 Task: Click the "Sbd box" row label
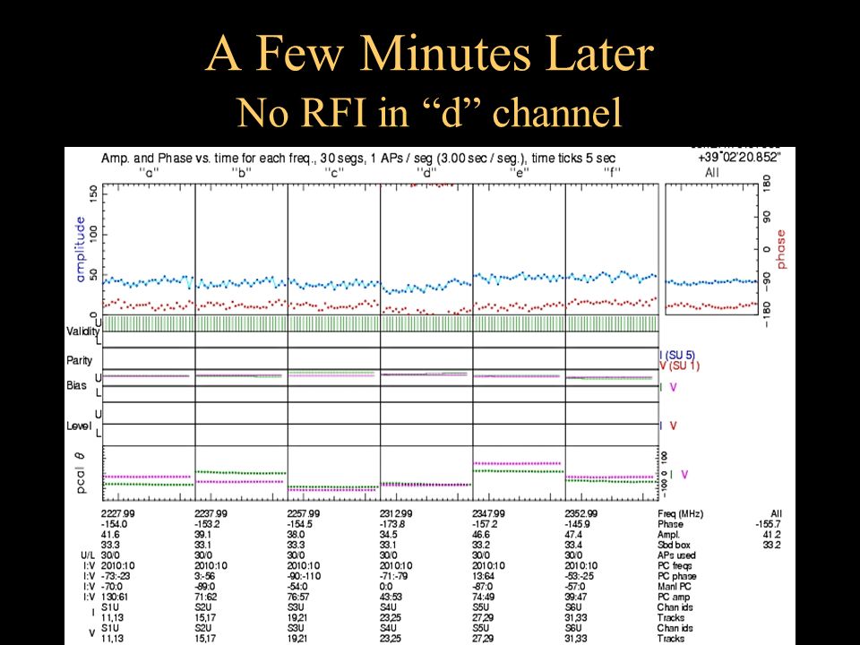674,546
